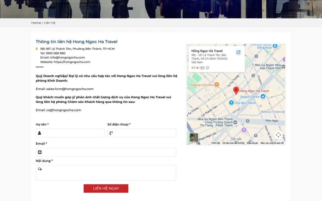Image resolution: width=322 pixels, height=201 pixels.
Task: Switch map to satellite thumbnail
Action: tap(194, 138)
